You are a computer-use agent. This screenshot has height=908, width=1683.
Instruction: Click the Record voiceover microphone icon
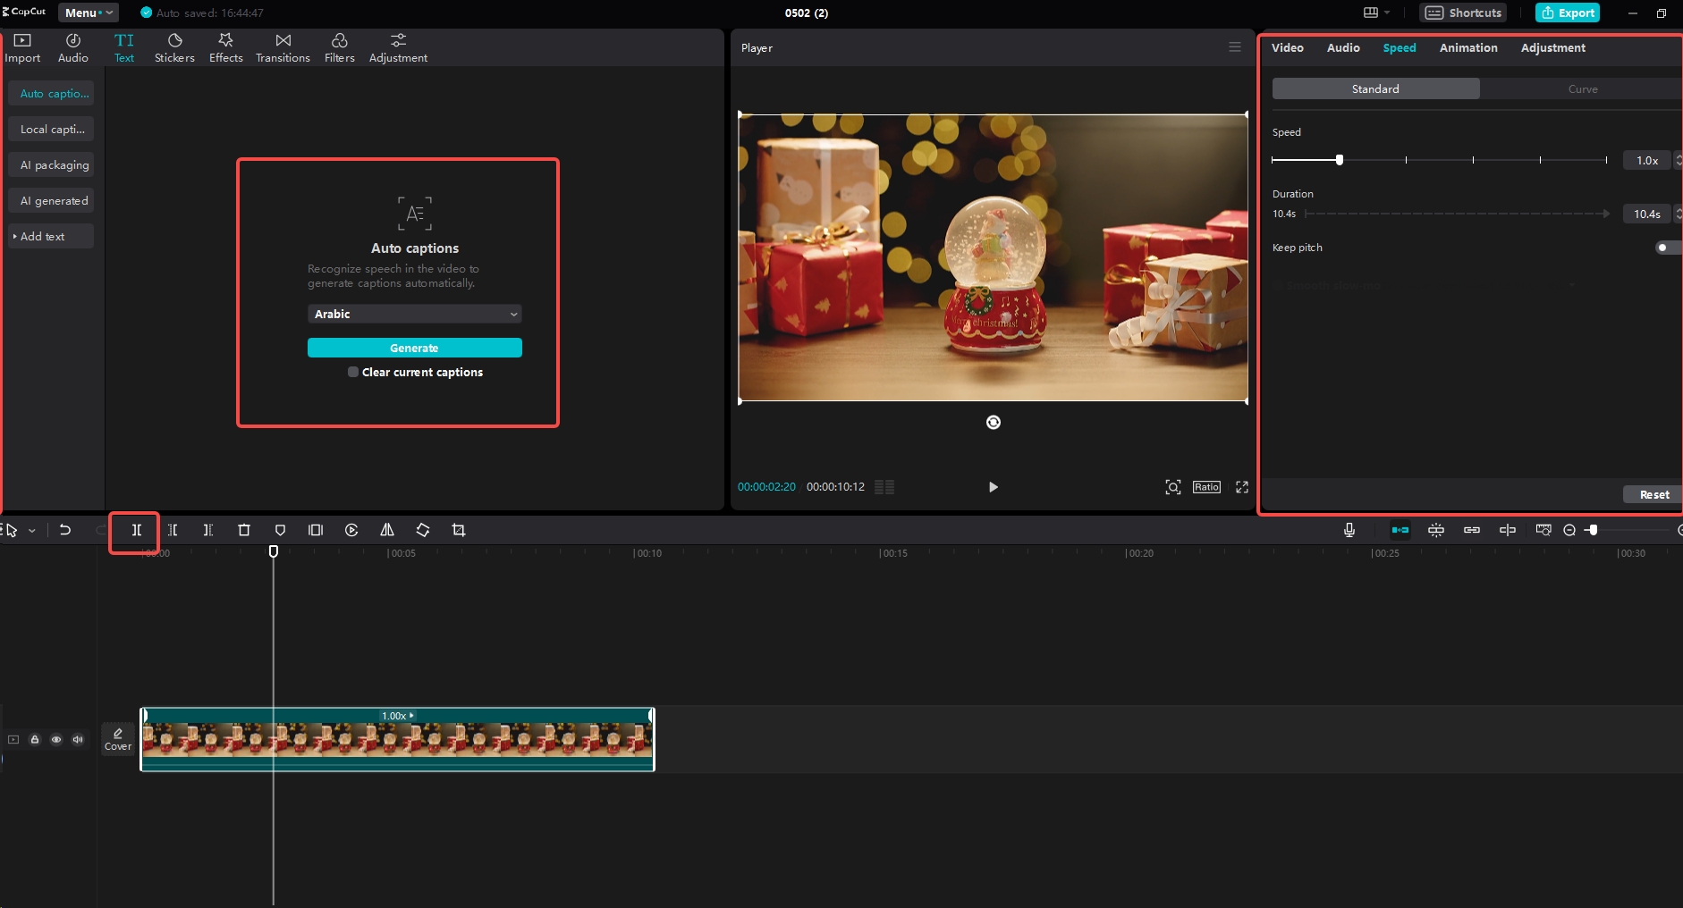click(x=1349, y=530)
